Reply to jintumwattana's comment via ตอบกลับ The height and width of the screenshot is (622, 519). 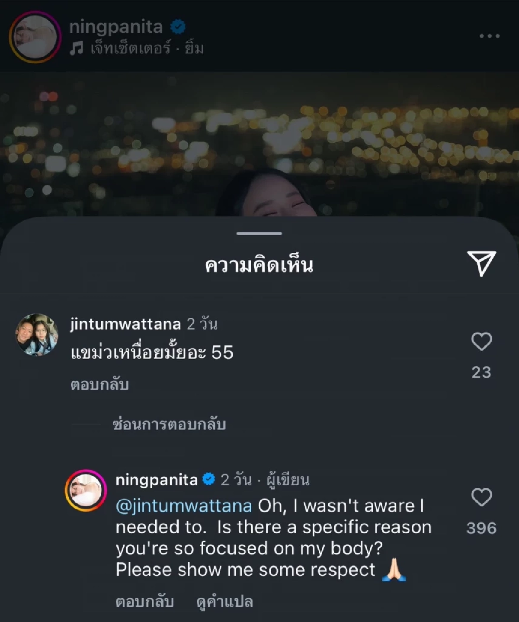99,385
